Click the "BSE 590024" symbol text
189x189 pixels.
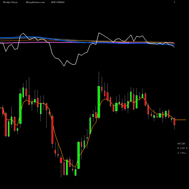coord(58,2)
